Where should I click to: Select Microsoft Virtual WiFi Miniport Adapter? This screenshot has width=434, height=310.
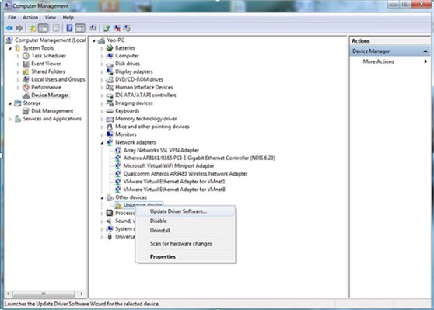(x=169, y=166)
